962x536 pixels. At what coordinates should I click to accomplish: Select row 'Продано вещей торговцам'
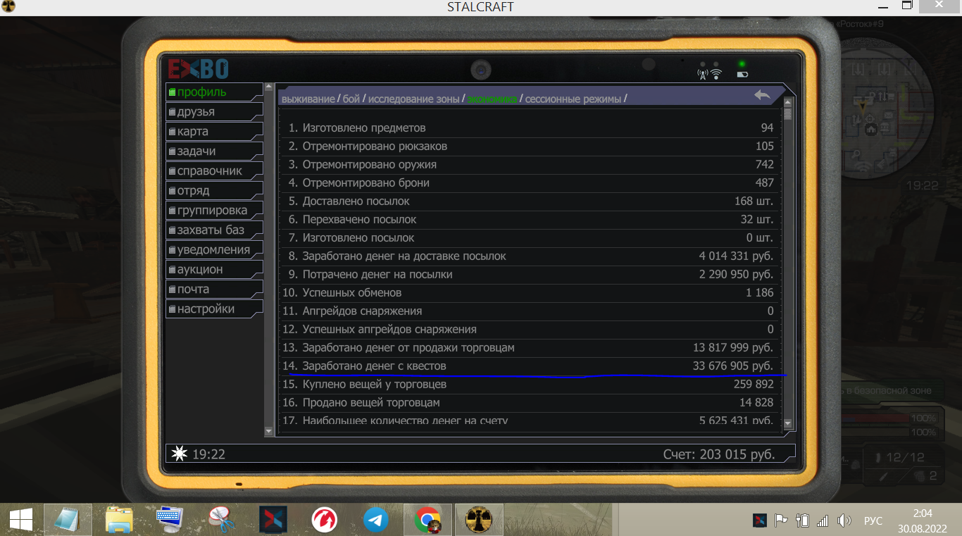click(x=528, y=402)
